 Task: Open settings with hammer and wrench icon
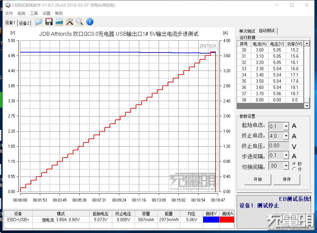pos(69,22)
